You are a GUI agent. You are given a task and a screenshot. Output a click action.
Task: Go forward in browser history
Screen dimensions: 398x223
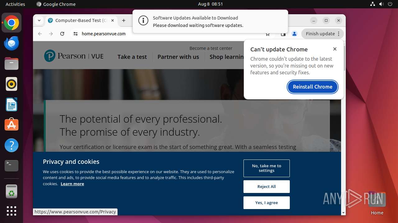pos(51,34)
